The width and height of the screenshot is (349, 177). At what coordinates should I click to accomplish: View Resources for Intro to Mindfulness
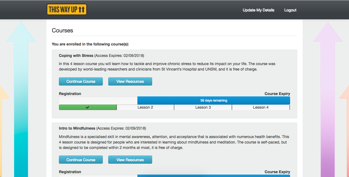coord(130,160)
